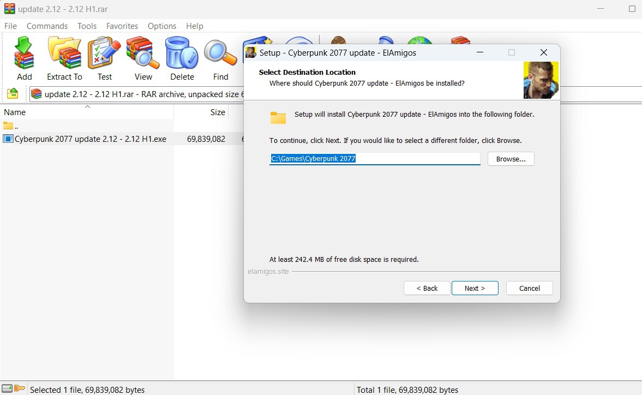Click the password key icon in status bar
642x395 pixels.
20,388
